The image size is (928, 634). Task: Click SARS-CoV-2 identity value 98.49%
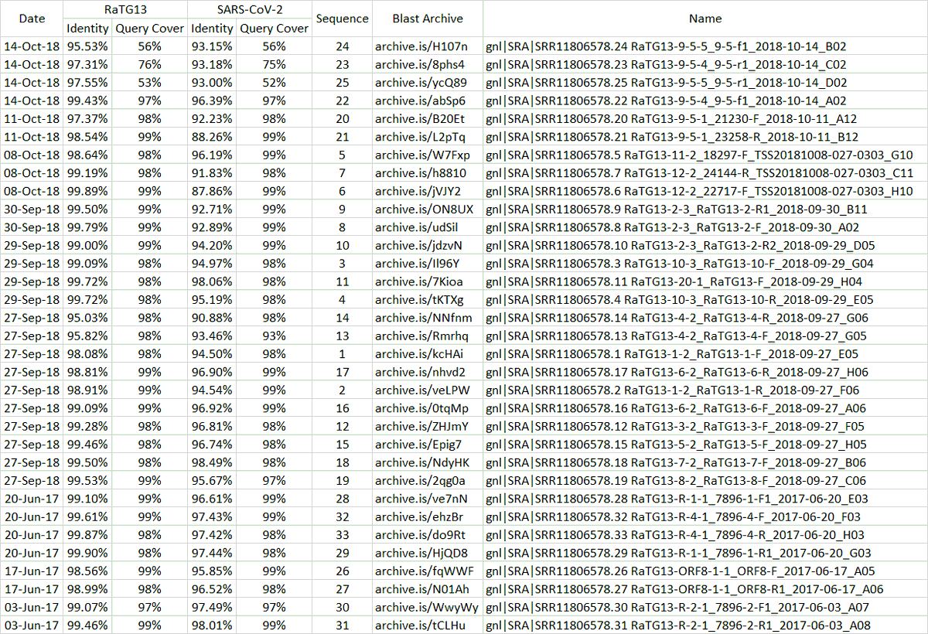coord(212,462)
